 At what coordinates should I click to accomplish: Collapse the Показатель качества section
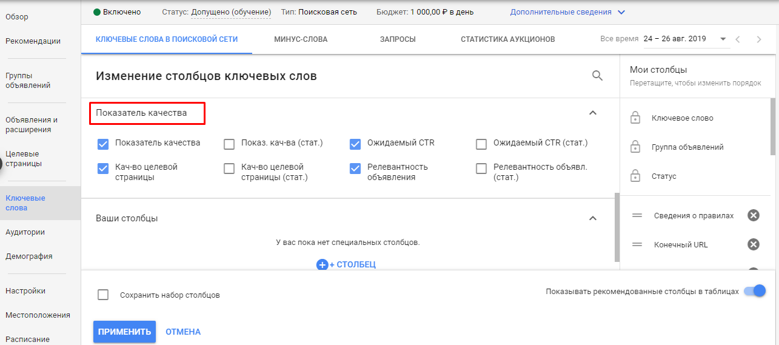pos(593,113)
